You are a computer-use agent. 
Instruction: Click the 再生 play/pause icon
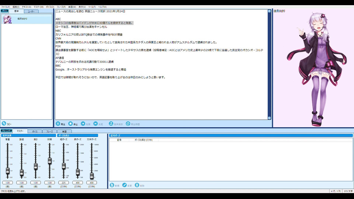(x=58, y=124)
